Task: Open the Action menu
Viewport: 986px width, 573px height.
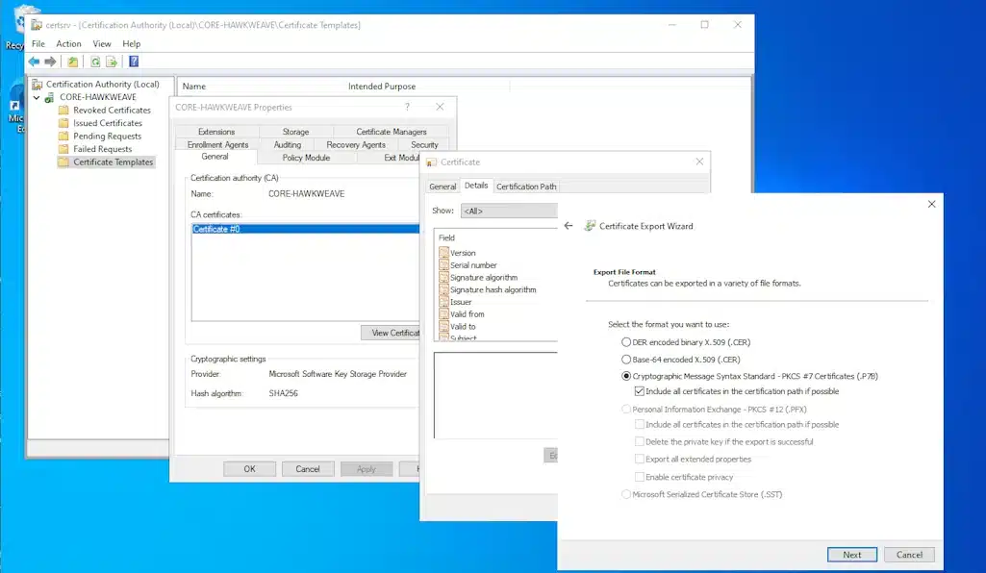Action: point(68,43)
